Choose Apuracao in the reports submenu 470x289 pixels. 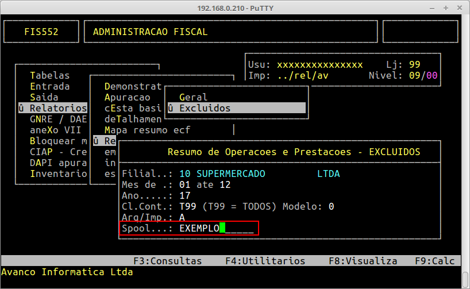[127, 97]
